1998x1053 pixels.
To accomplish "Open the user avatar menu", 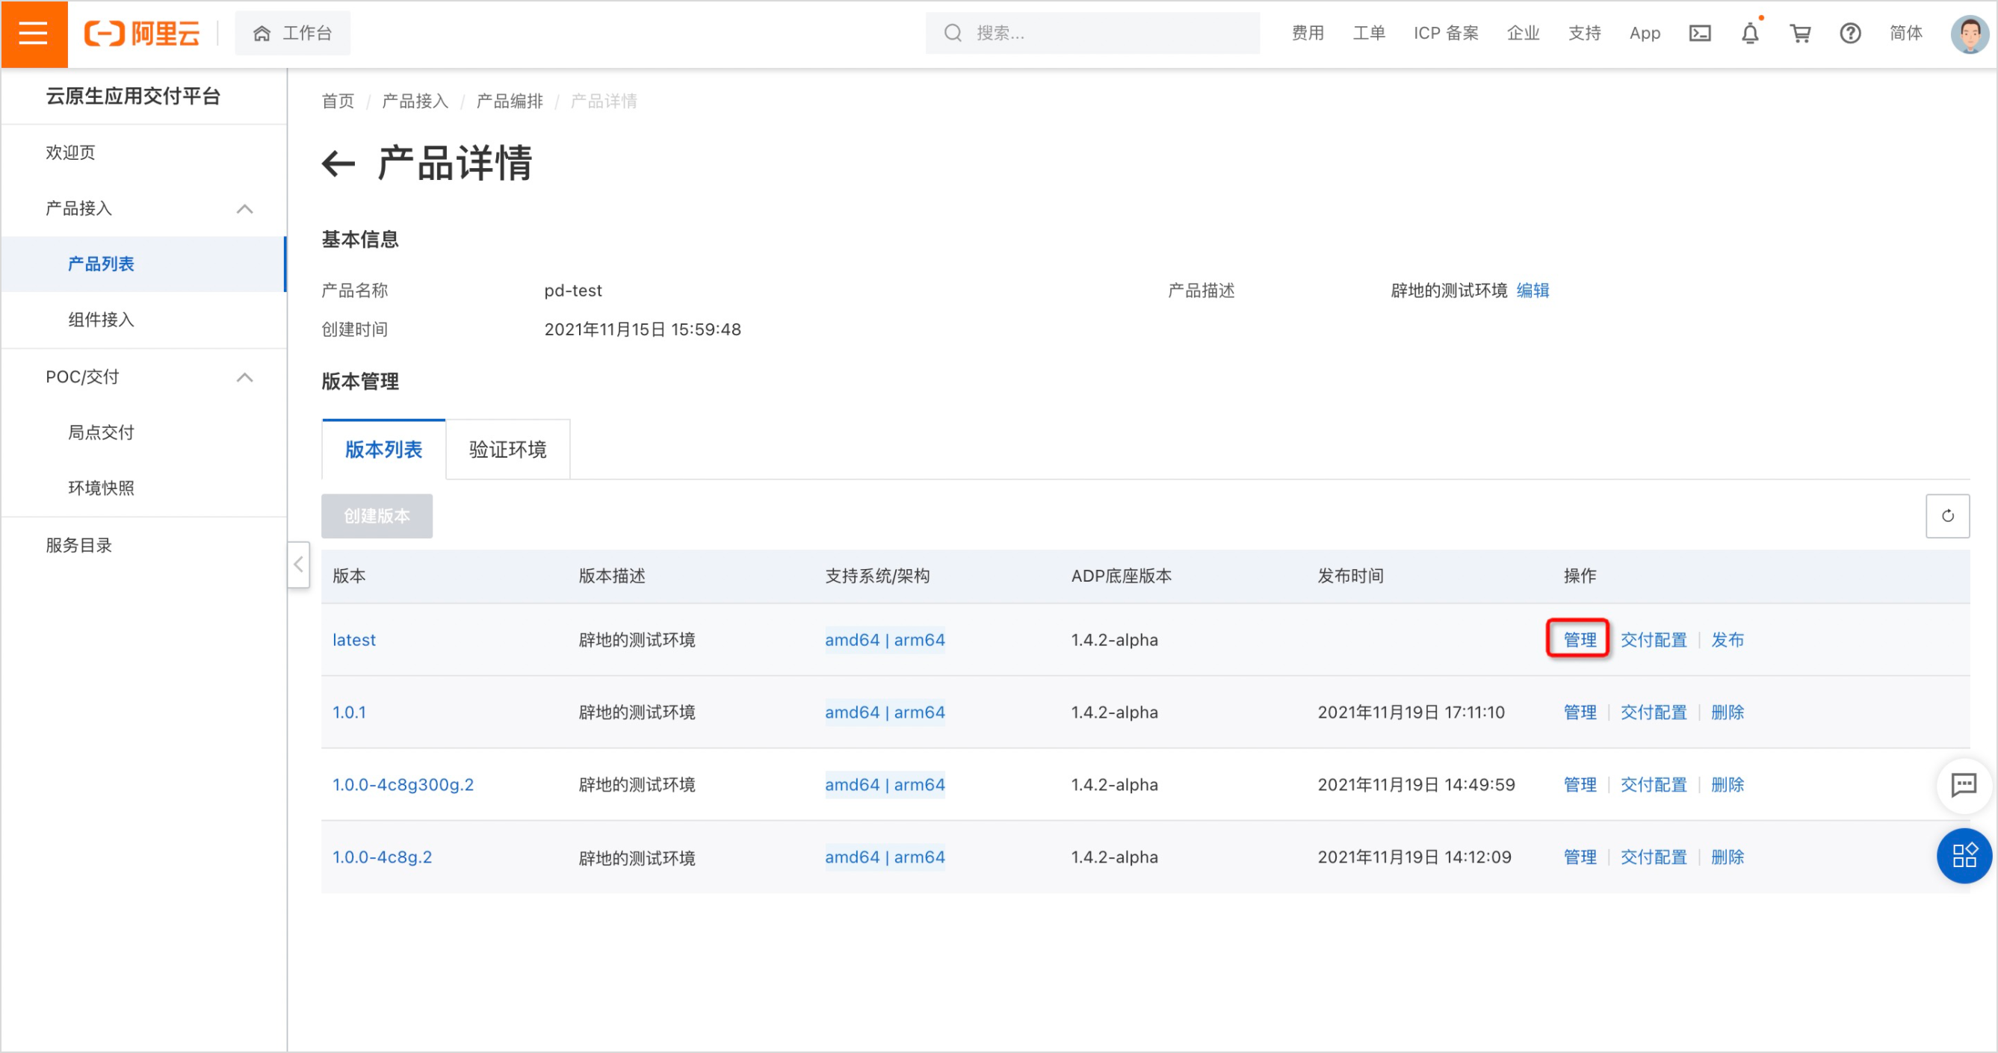I will pos(1969,34).
